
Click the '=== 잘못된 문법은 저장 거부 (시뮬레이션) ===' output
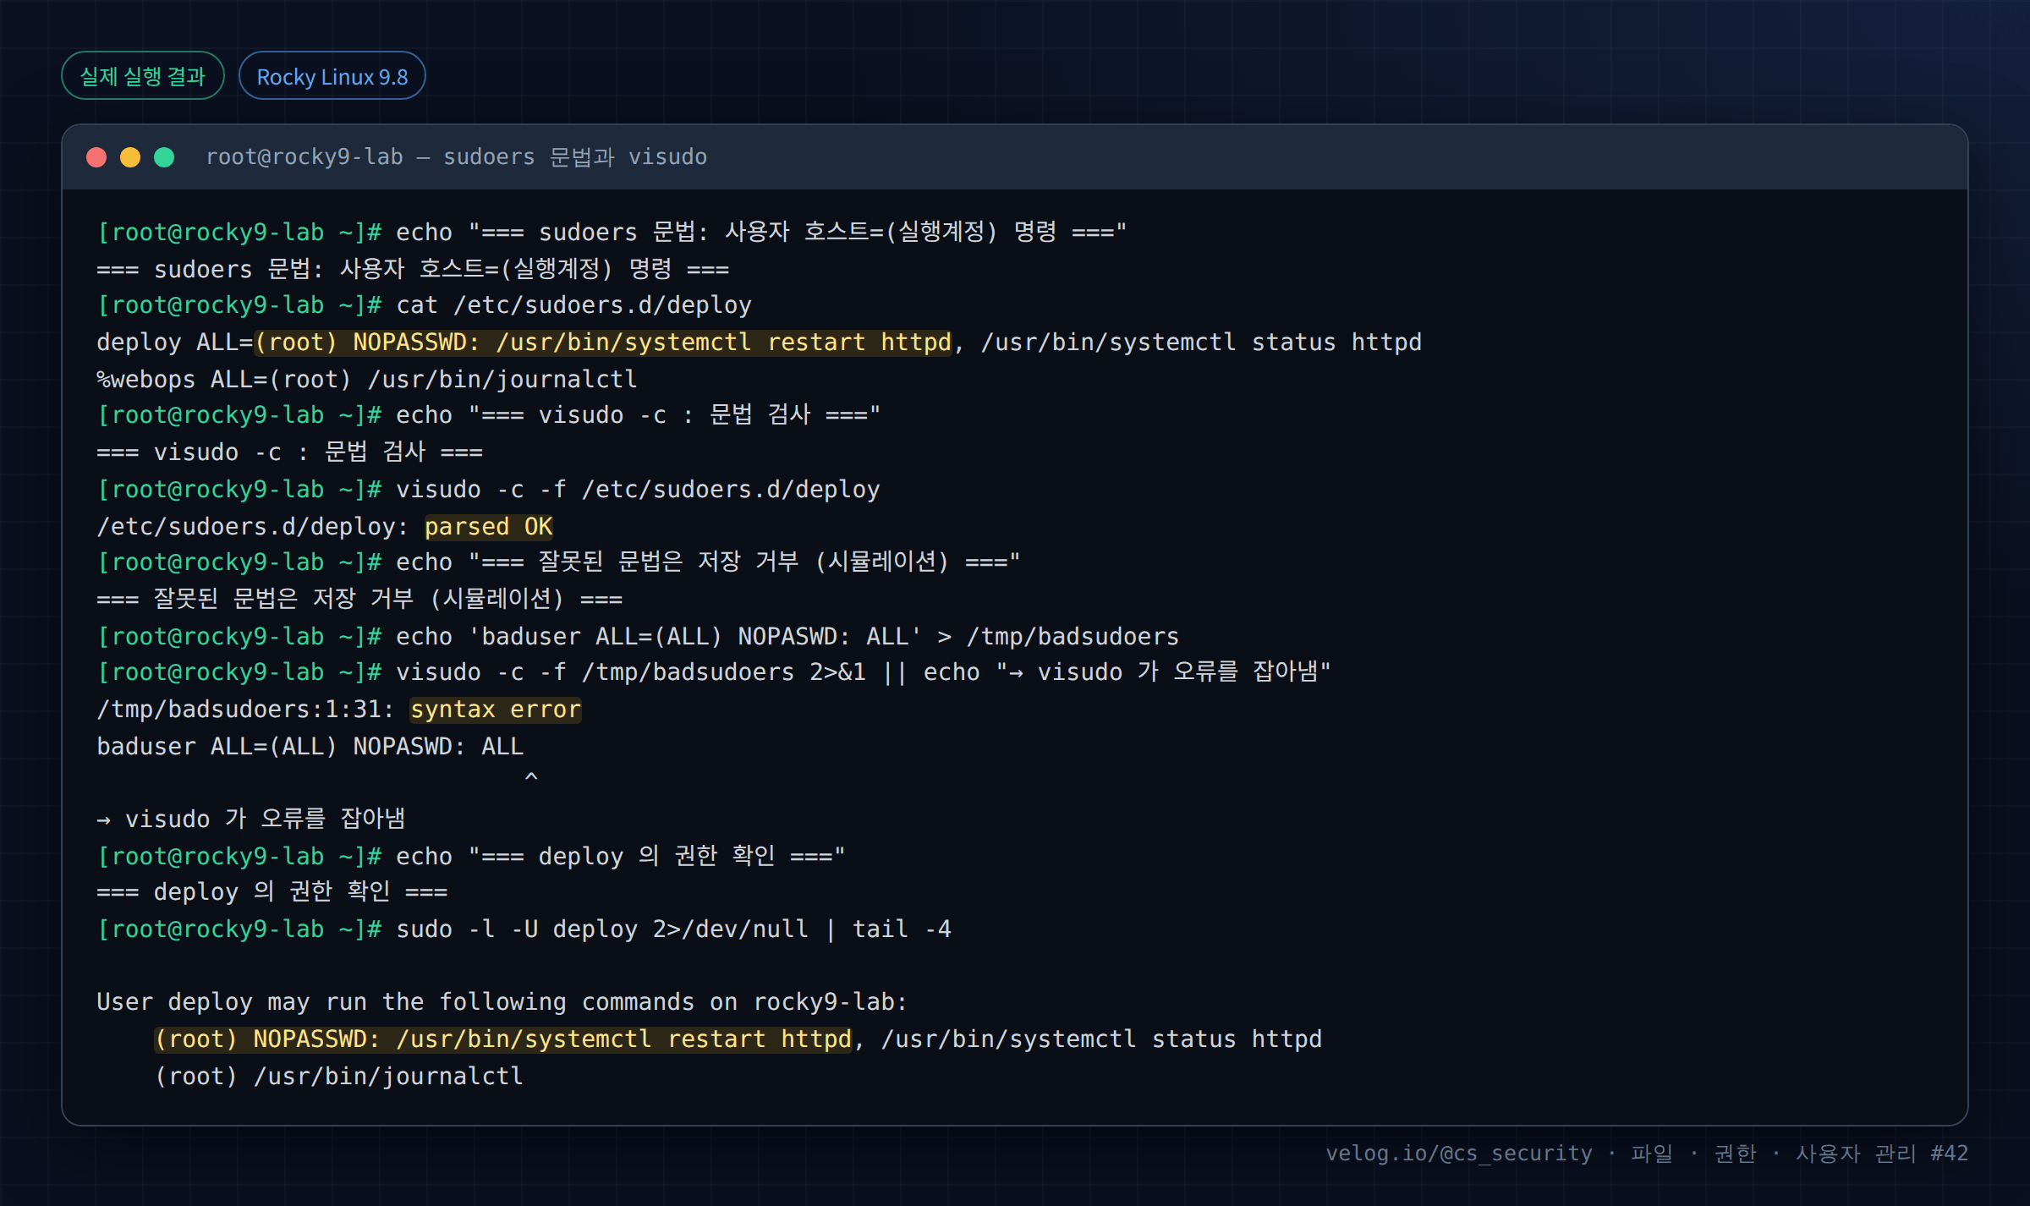click(x=359, y=600)
